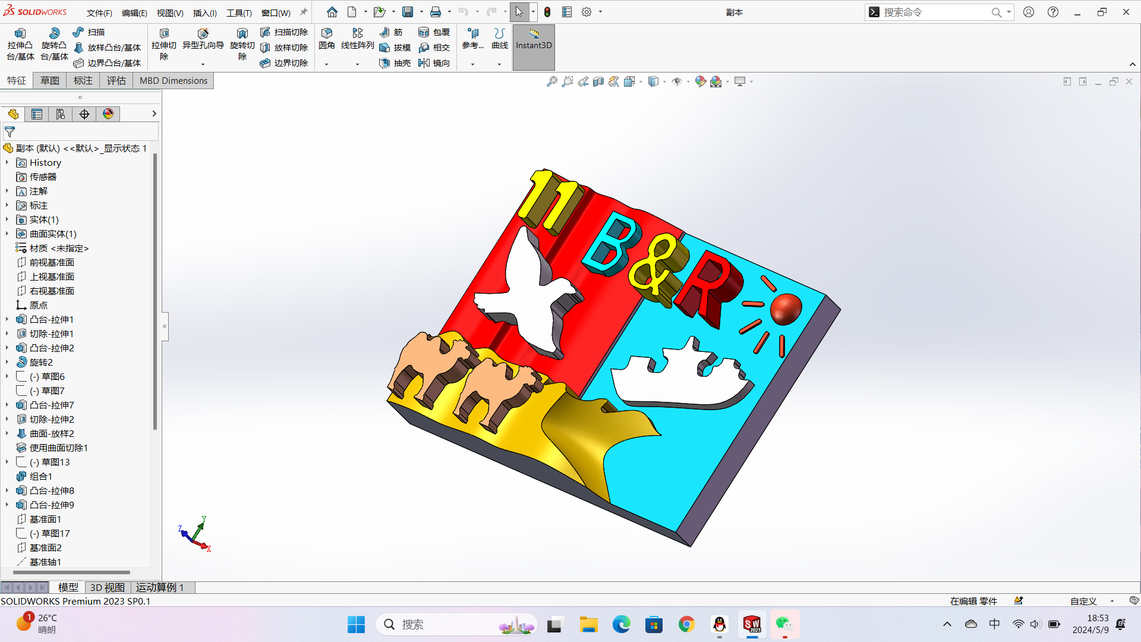Click the Zoom to Fit icon
Screen dimensions: 1141x642
552,81
